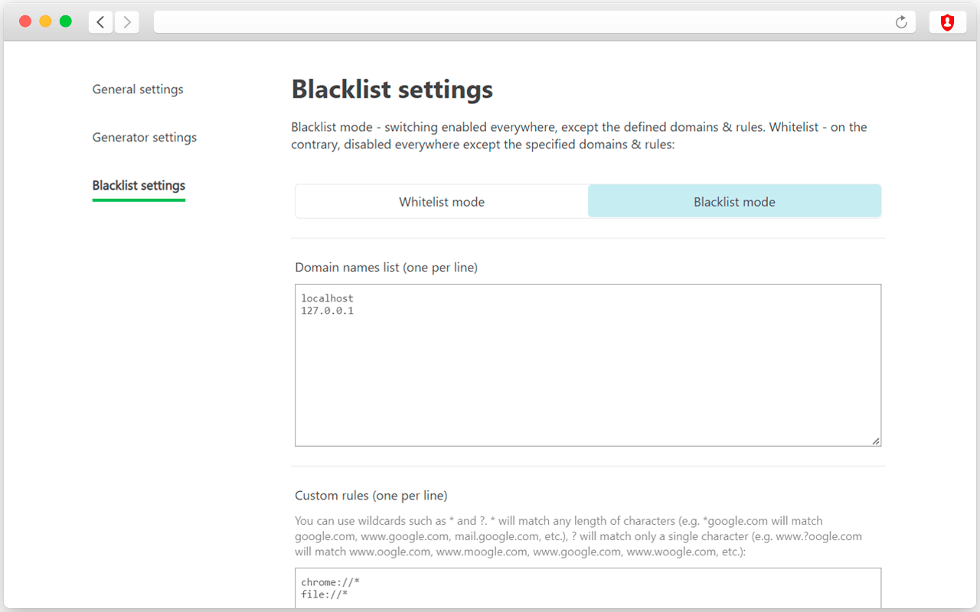This screenshot has width=980, height=612.
Task: Select the Blacklist settings tab
Action: 138,185
